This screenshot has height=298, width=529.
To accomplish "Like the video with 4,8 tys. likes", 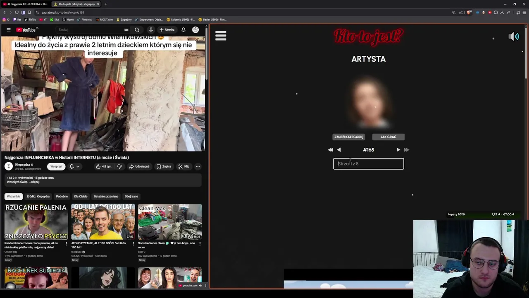I will tap(103, 166).
